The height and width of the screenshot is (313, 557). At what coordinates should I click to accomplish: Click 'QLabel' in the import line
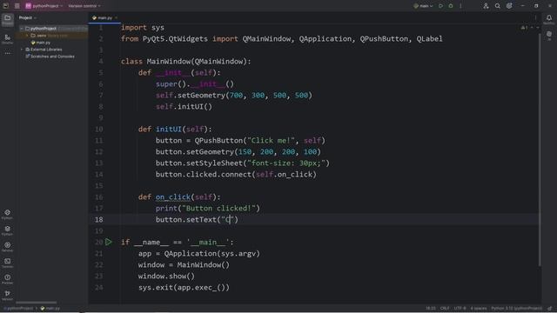tap(429, 38)
